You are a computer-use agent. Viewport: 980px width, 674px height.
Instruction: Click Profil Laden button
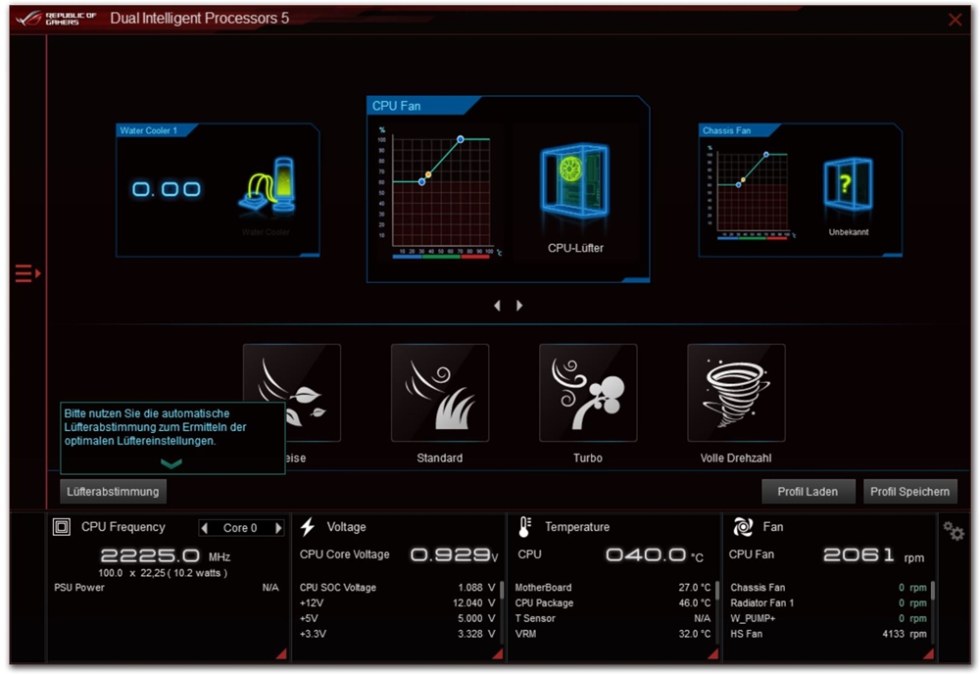click(x=808, y=492)
